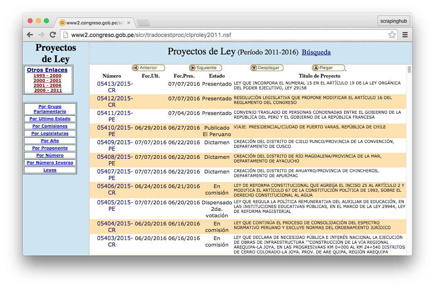The width and height of the screenshot is (435, 288).
Task: Click the vertical scrollbar of the list
Action: [x=409, y=69]
